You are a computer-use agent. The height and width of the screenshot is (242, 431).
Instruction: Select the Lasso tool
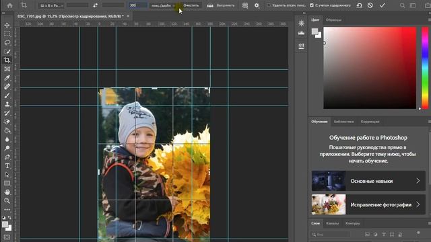(7, 42)
